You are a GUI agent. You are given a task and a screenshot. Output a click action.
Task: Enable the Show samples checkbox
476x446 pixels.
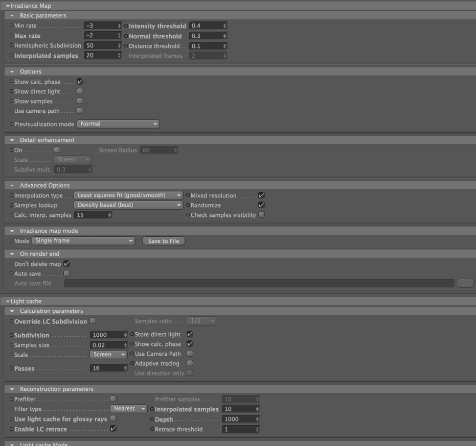point(80,101)
